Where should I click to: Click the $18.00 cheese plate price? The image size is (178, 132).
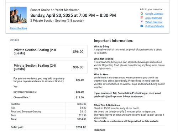80,98
